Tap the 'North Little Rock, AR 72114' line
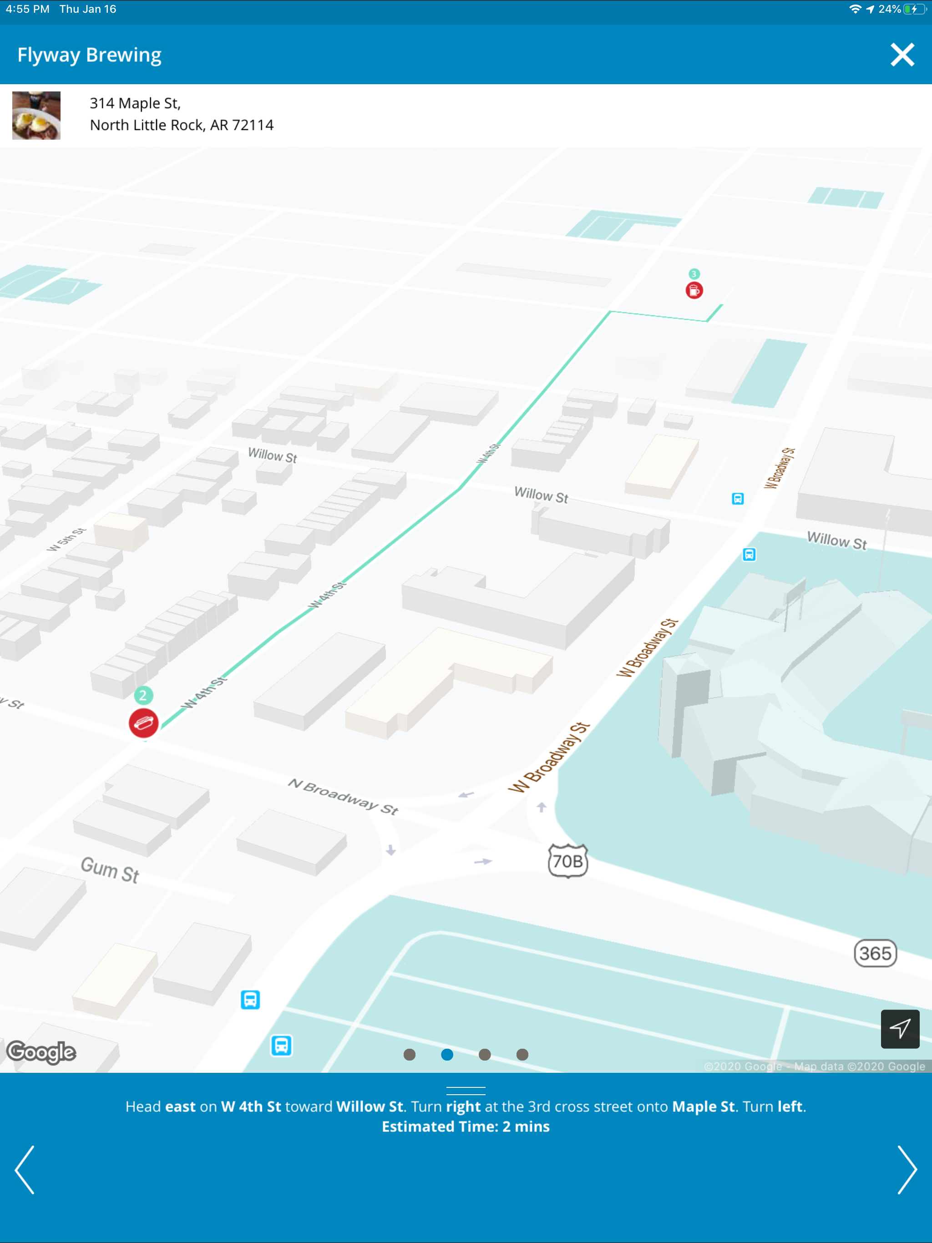 [x=182, y=125]
